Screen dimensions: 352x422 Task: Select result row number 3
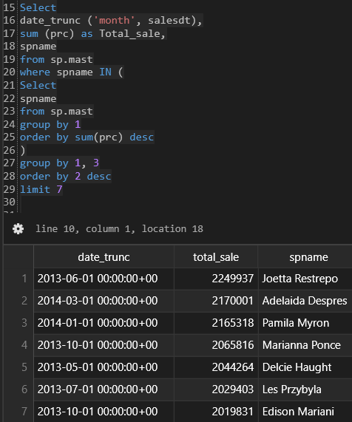point(24,323)
